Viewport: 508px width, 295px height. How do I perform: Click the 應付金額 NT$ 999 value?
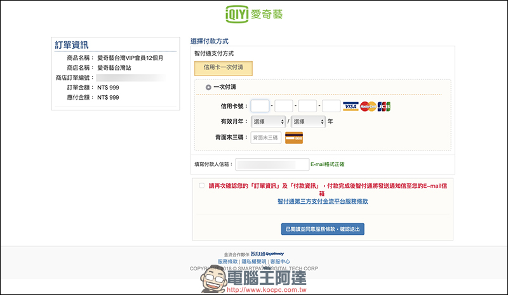click(x=108, y=98)
